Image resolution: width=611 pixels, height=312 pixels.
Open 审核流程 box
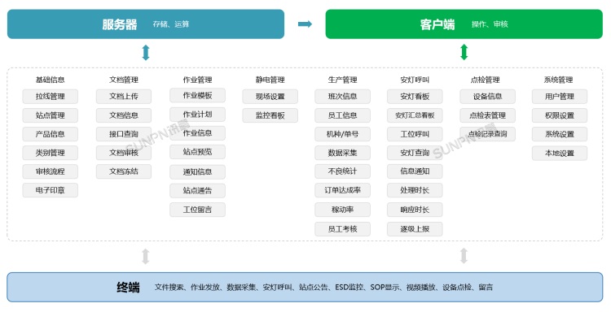[50, 171]
